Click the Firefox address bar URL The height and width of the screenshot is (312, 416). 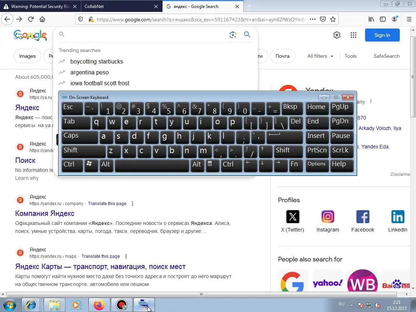(201, 19)
